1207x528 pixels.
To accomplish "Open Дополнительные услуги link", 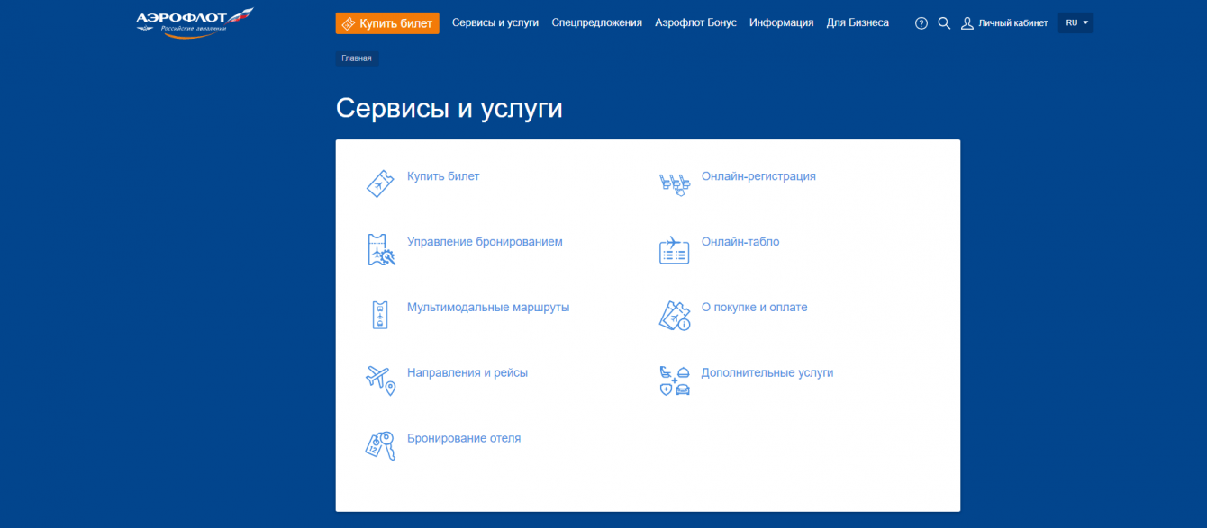I will tap(767, 372).
